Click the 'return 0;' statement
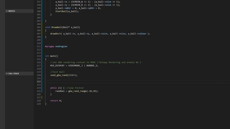The height and width of the screenshot is (129, 230). [56, 101]
